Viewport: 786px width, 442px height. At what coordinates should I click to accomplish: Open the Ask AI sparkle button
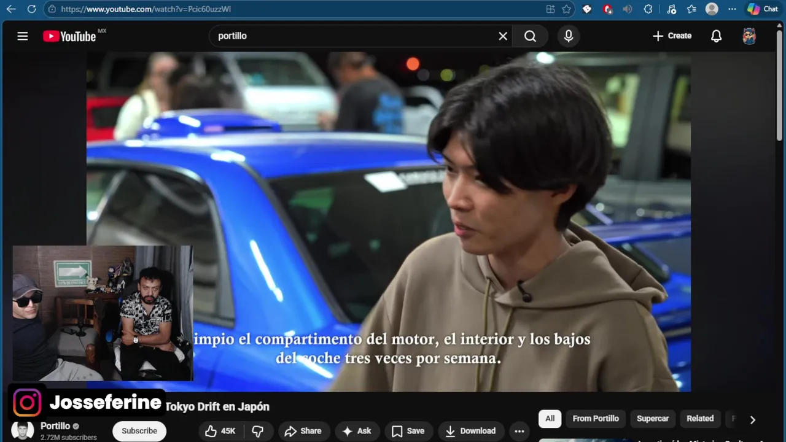click(357, 431)
